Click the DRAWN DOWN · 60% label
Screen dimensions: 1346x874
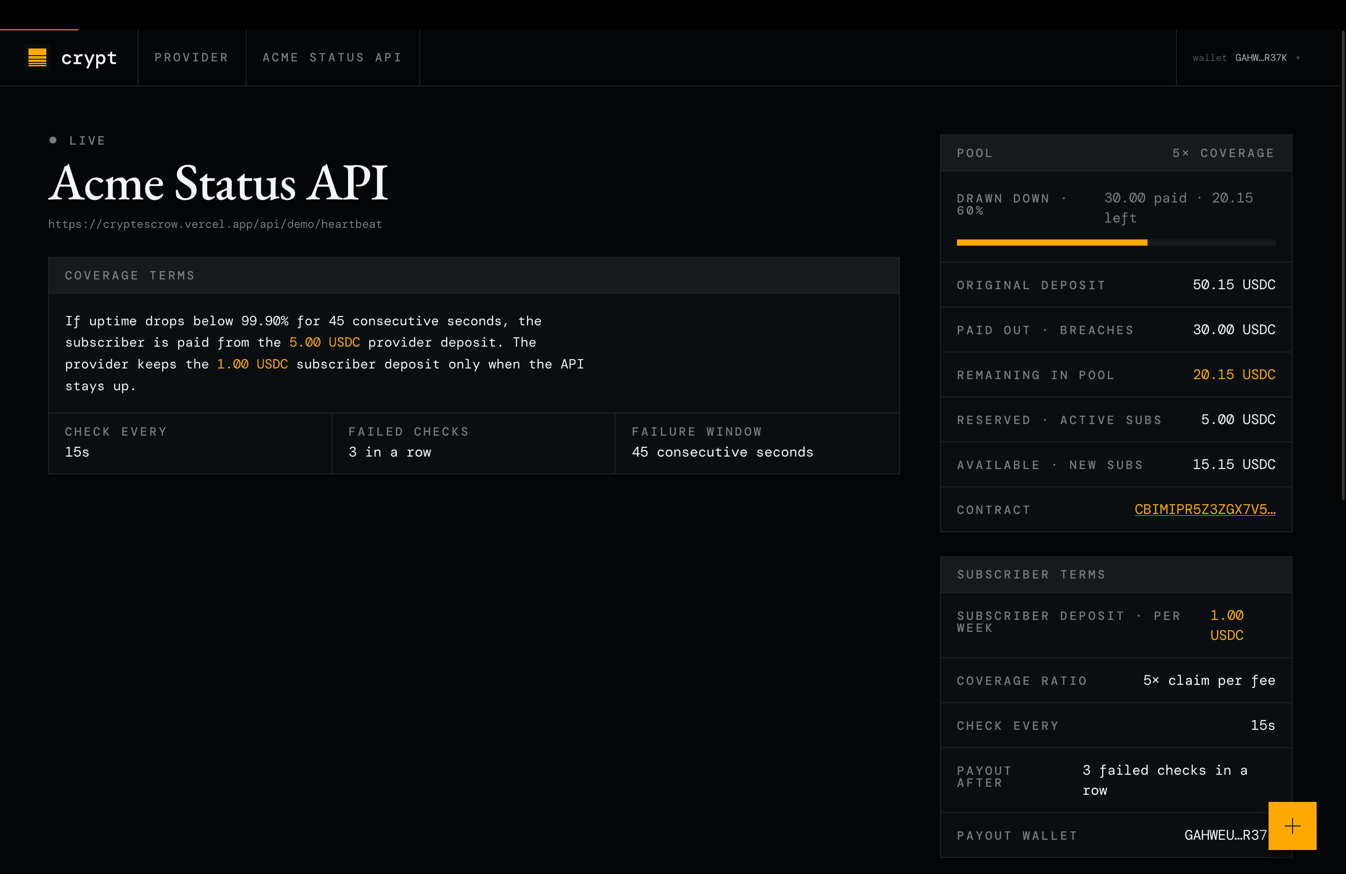point(1012,204)
